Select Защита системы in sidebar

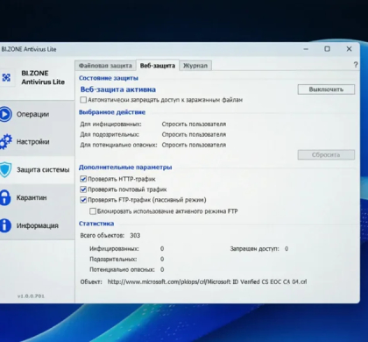tap(43, 170)
